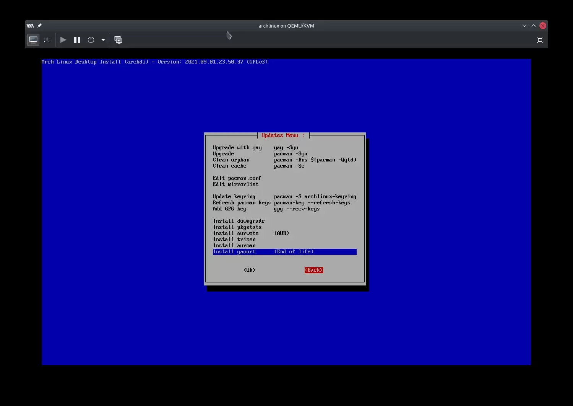Open the virt-manager window menu icon
Screen dimensions: 573x406
[30, 26]
